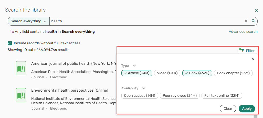Open the American journal of public health title
Screen dimensions: 263x118
74,63
